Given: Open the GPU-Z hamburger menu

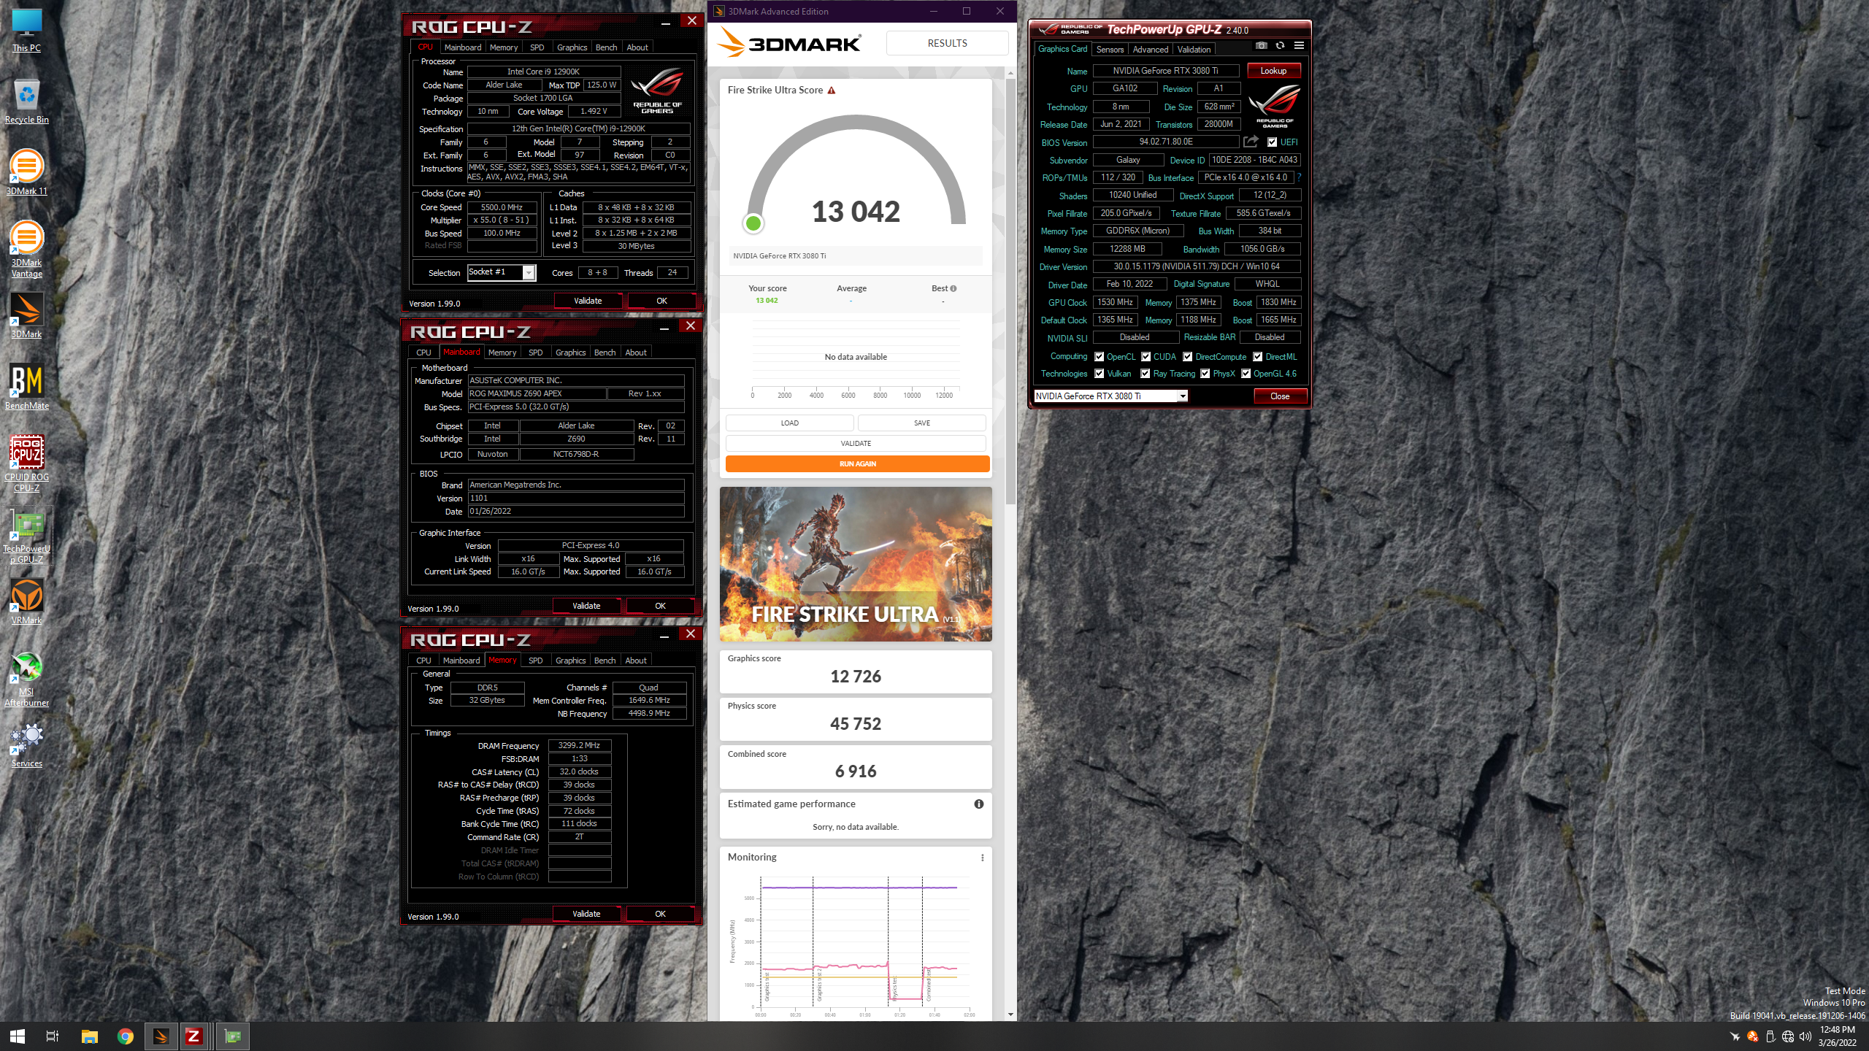Looking at the screenshot, I should pos(1299,46).
